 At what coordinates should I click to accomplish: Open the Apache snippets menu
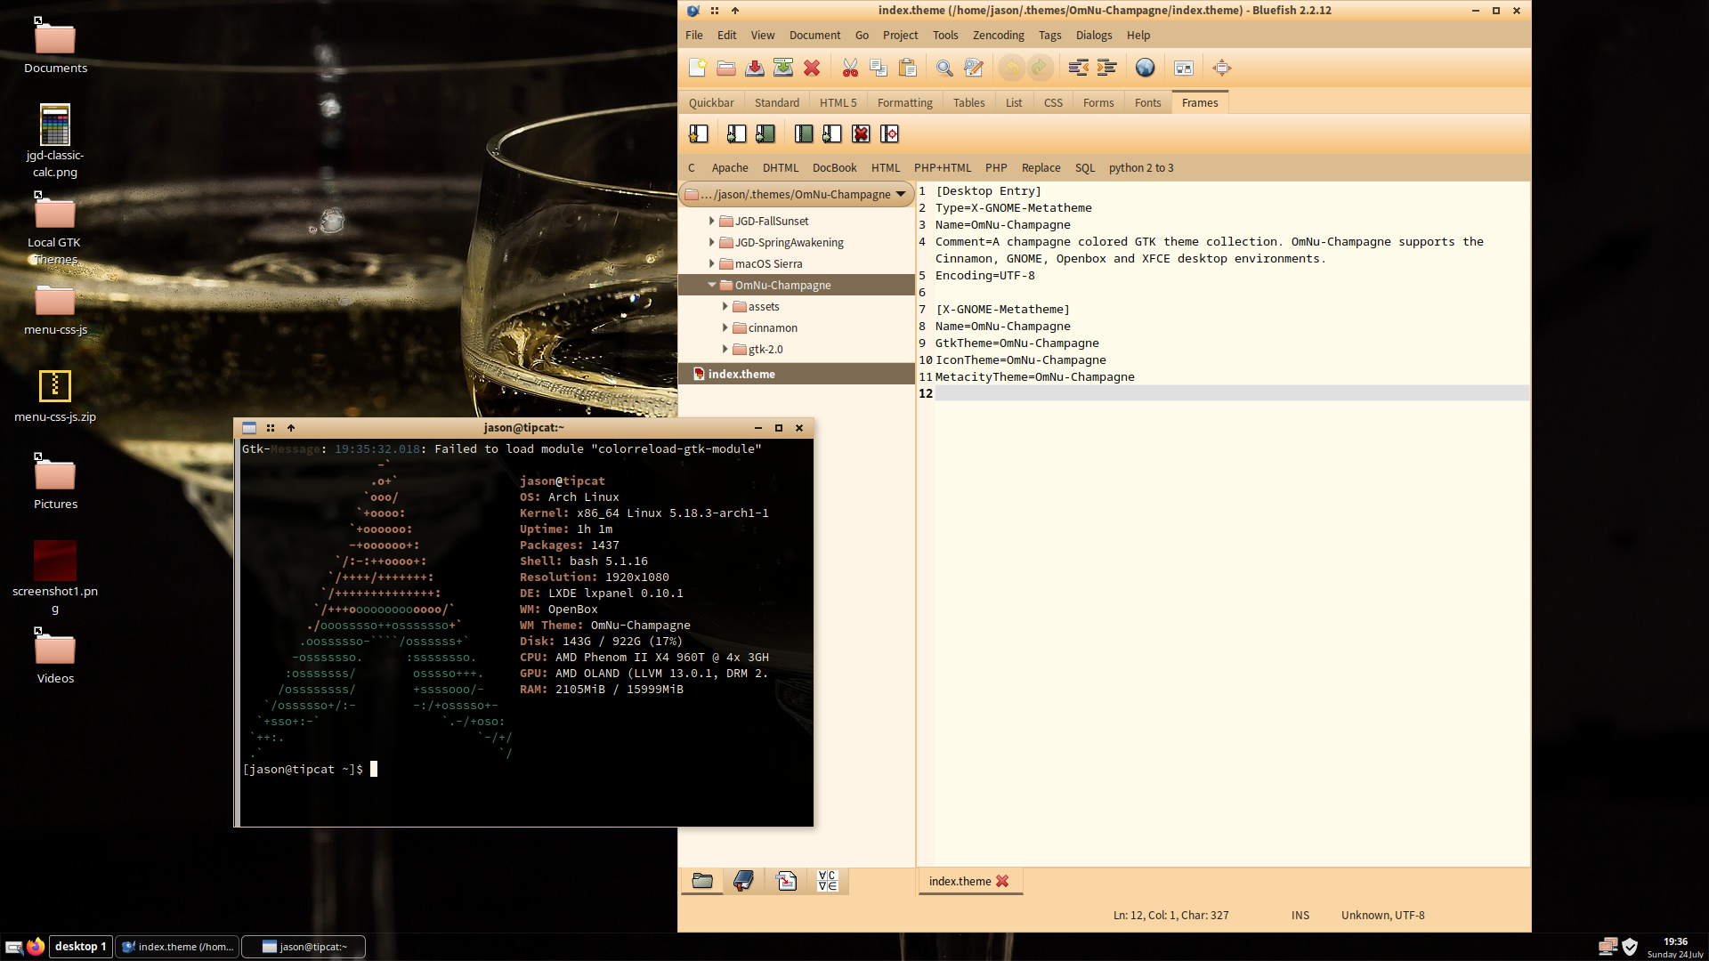point(730,168)
